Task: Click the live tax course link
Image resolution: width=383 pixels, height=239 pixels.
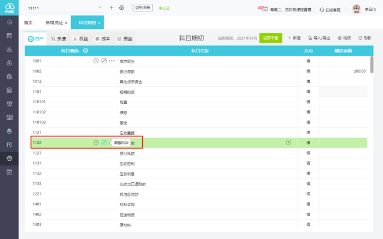Action: (291, 10)
